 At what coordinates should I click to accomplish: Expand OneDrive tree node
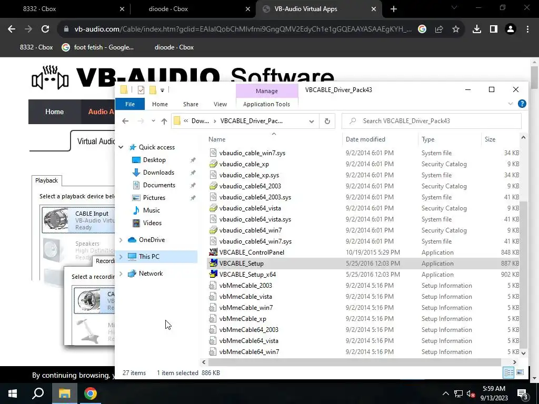(x=121, y=240)
